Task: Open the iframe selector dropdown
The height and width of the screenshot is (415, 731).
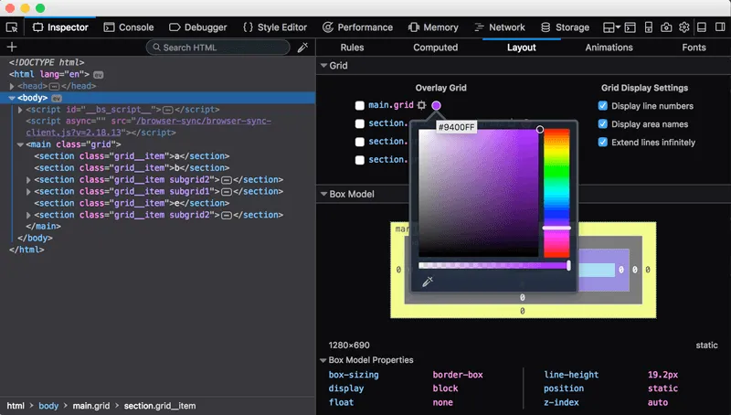Action: pyautogui.click(x=611, y=27)
